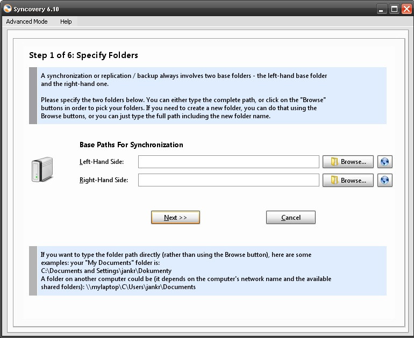Viewport: 414px width, 338px height.
Task: Click the 'Left-Hand Side:' label
Action: coord(102,162)
